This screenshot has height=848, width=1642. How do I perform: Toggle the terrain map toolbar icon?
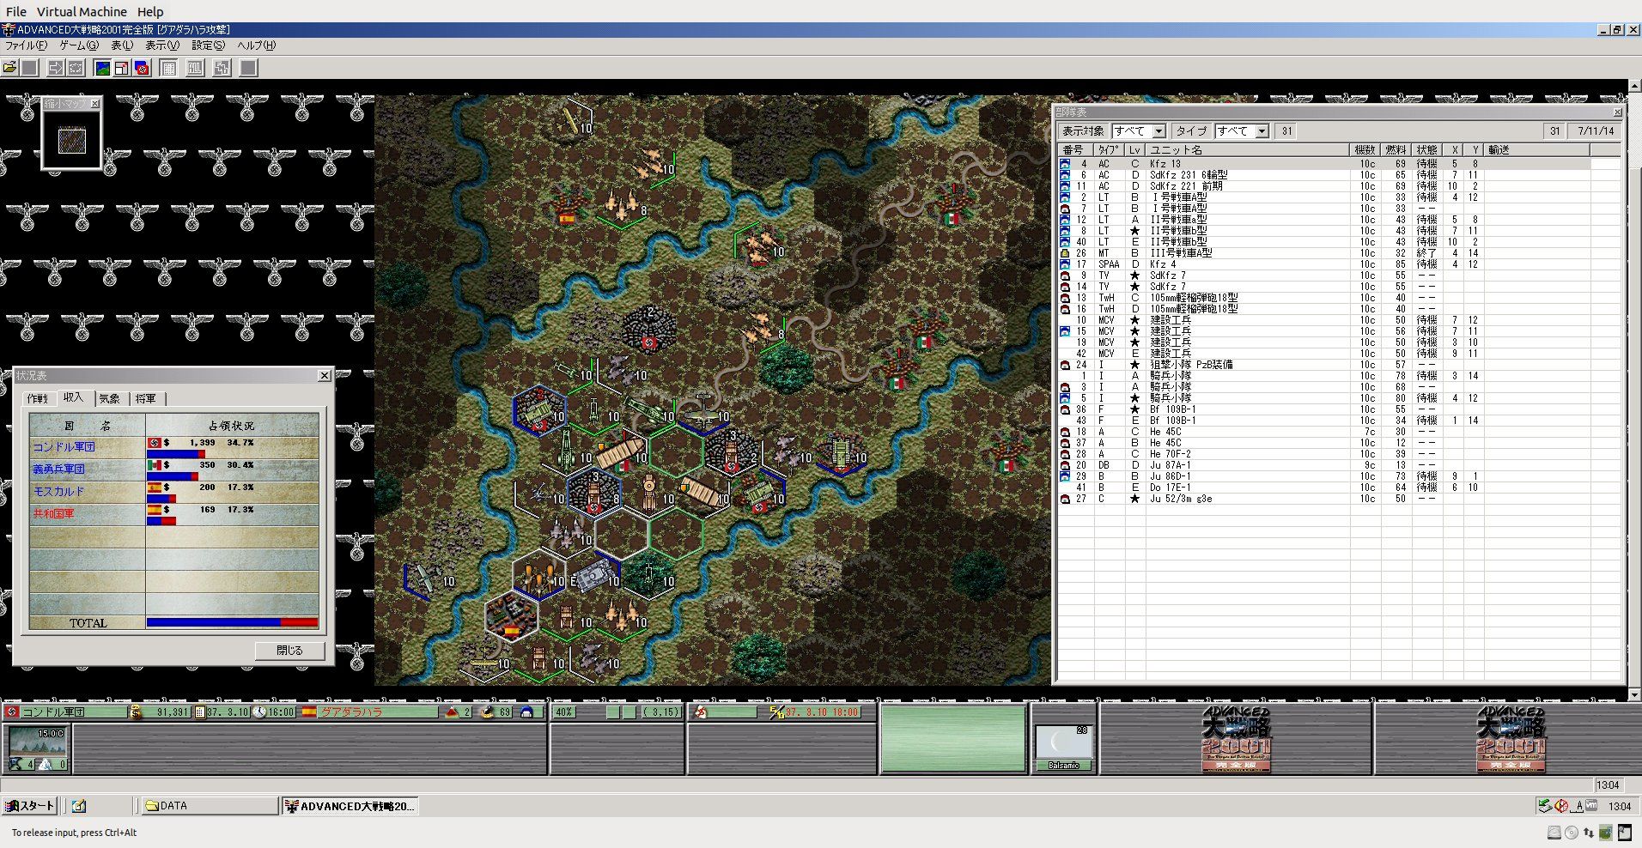point(102,68)
